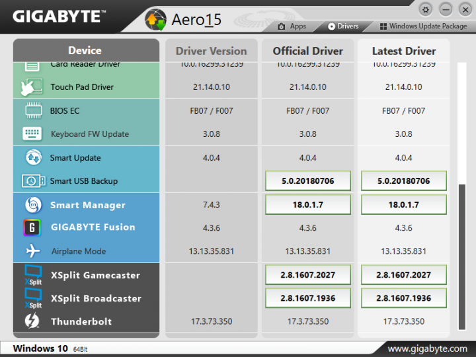Minimize the Smart Update window
476x357 pixels.
coord(446,10)
